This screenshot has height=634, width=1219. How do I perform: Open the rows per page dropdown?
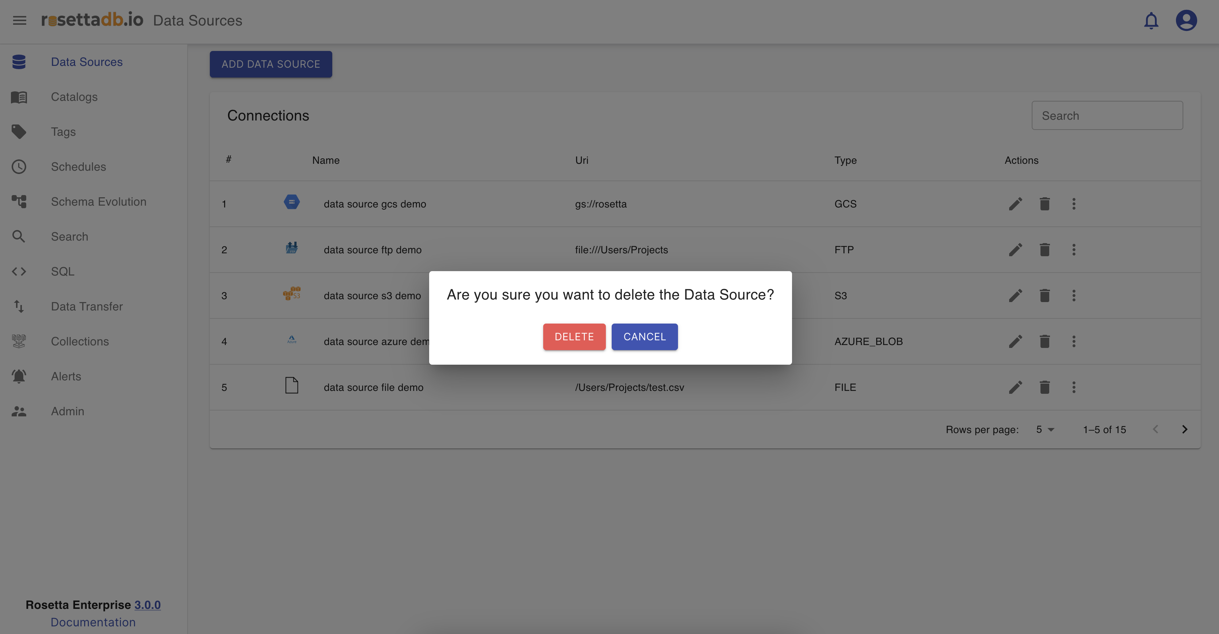click(1045, 429)
